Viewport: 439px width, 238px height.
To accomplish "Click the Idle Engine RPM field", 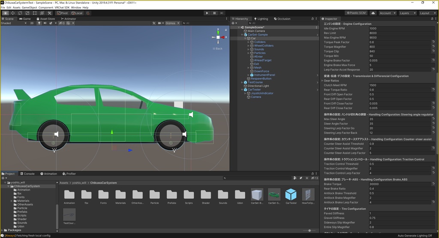I will point(402,28).
